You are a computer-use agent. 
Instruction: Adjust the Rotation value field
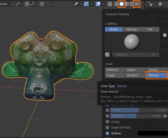[x=136, y=55]
